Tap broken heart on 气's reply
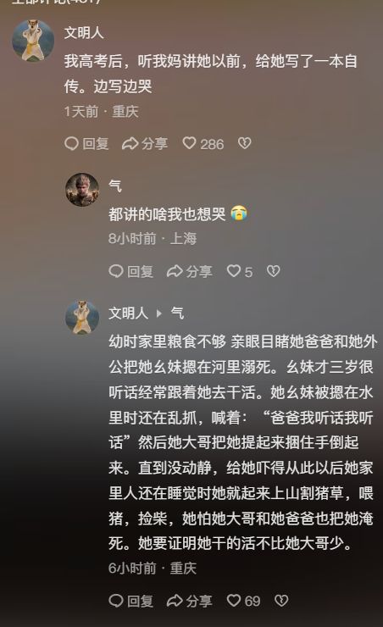 coord(274,271)
